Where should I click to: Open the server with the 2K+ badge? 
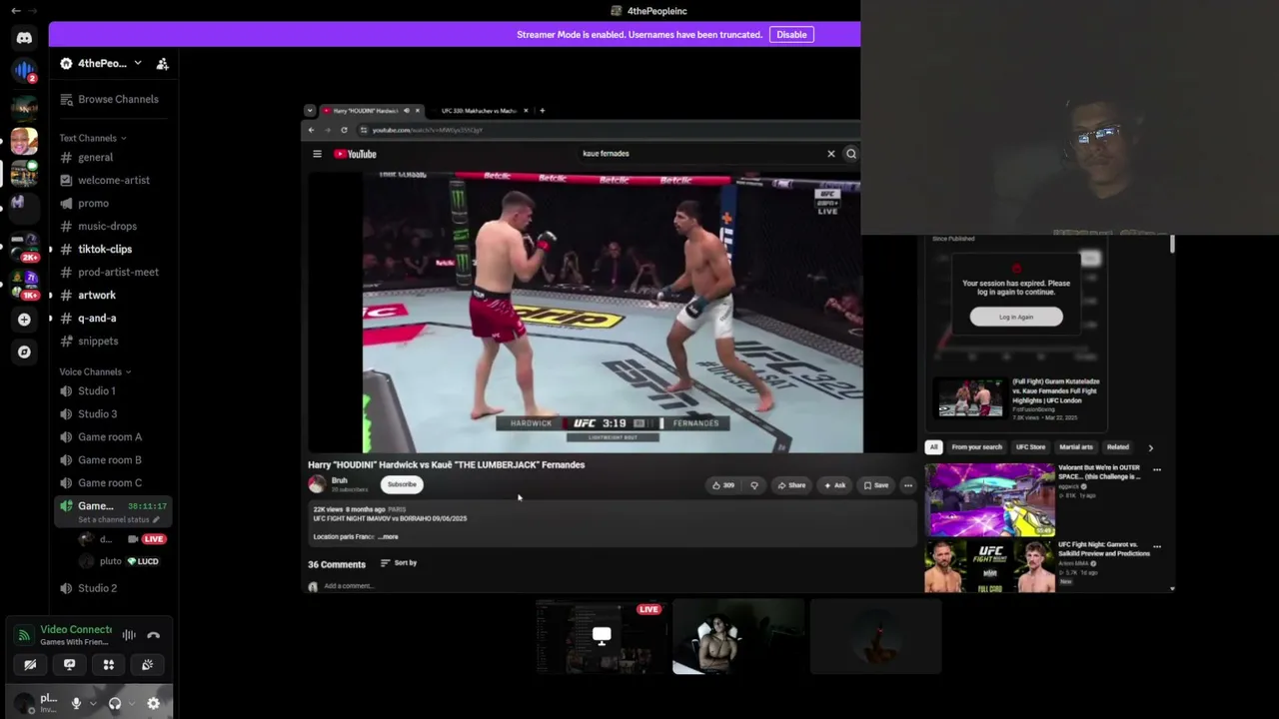click(x=26, y=247)
